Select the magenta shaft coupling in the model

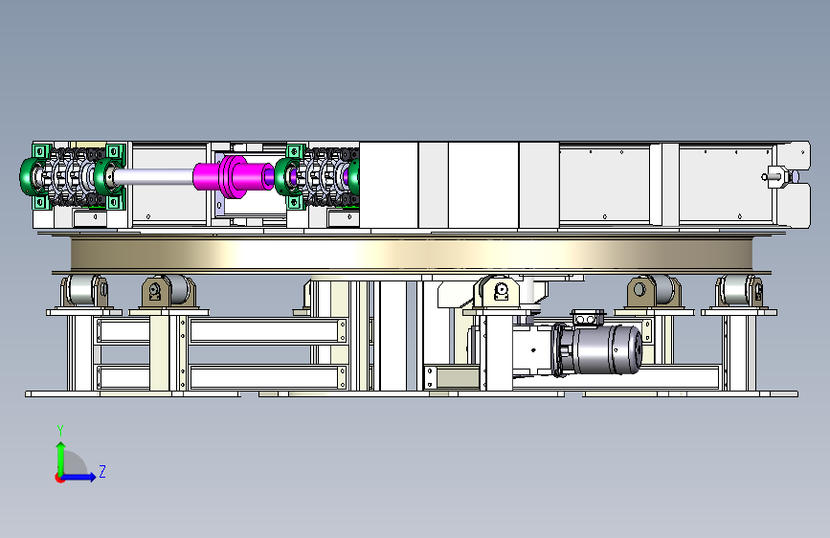[x=234, y=176]
